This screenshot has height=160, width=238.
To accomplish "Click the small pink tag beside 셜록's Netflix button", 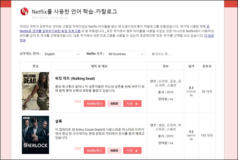I will click(78, 148).
